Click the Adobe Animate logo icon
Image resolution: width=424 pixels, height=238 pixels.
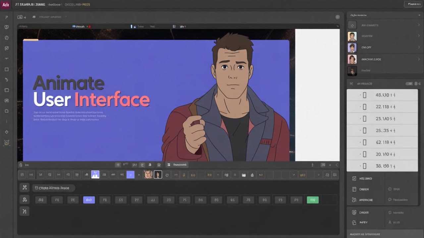5,5
